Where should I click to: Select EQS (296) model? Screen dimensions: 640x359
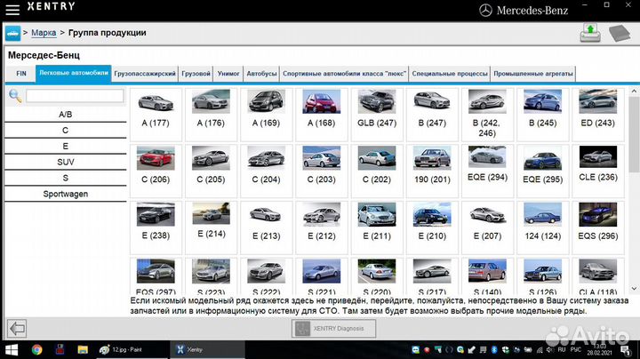(598, 227)
